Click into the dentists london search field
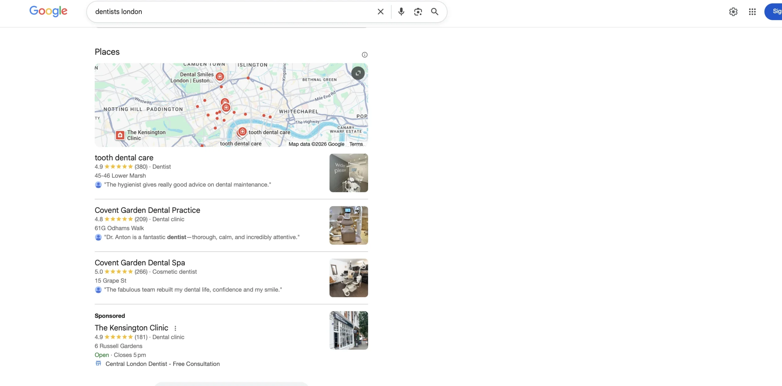Image resolution: width=782 pixels, height=386 pixels. pyautogui.click(x=232, y=12)
